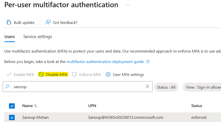Click inside the sanoop search field
Viewport: 221px width, 122px height.
pos(75,87)
